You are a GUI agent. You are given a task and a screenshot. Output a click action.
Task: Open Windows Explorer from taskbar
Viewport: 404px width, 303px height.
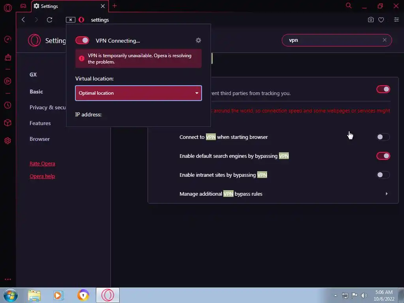34,296
